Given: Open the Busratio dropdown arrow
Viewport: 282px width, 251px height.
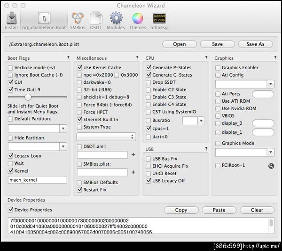Looking at the screenshot, I should 201,121.
